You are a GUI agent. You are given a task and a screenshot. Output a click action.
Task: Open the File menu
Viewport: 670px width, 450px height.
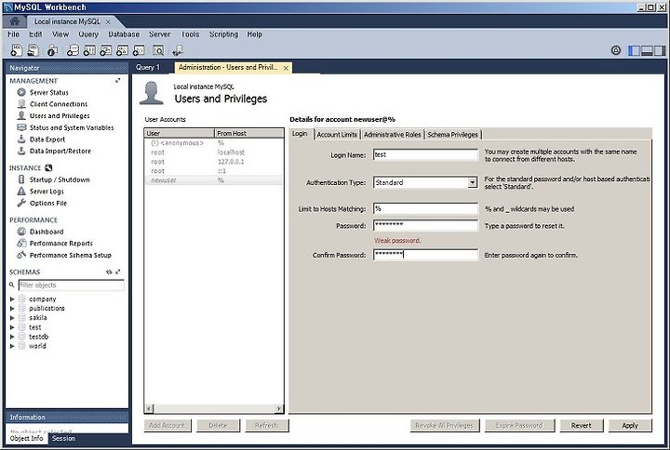pyautogui.click(x=13, y=34)
